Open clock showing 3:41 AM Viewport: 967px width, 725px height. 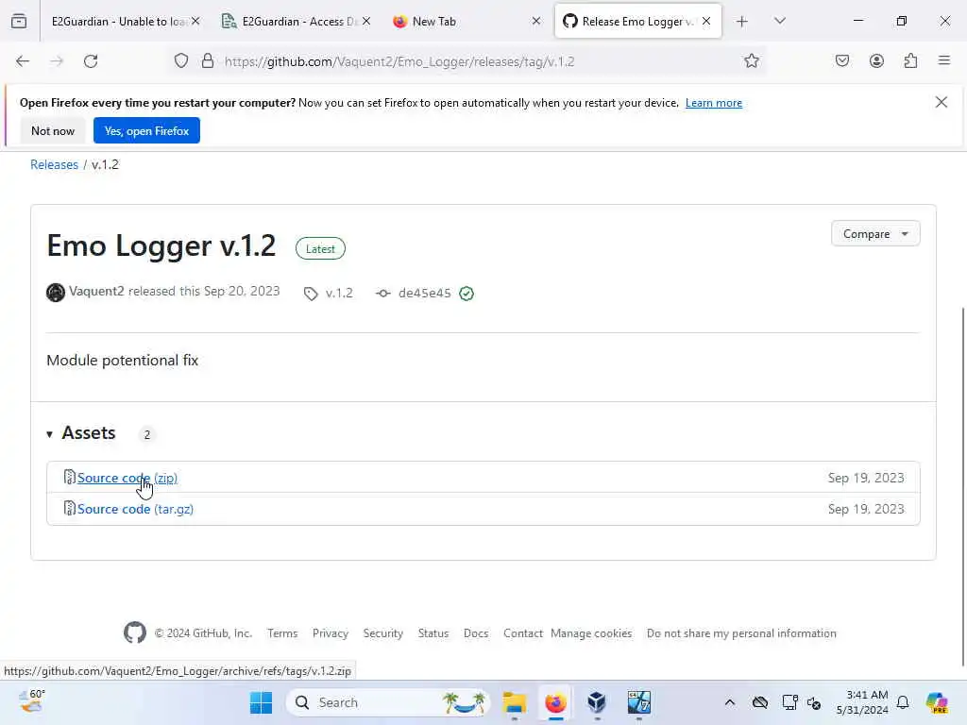(862, 702)
